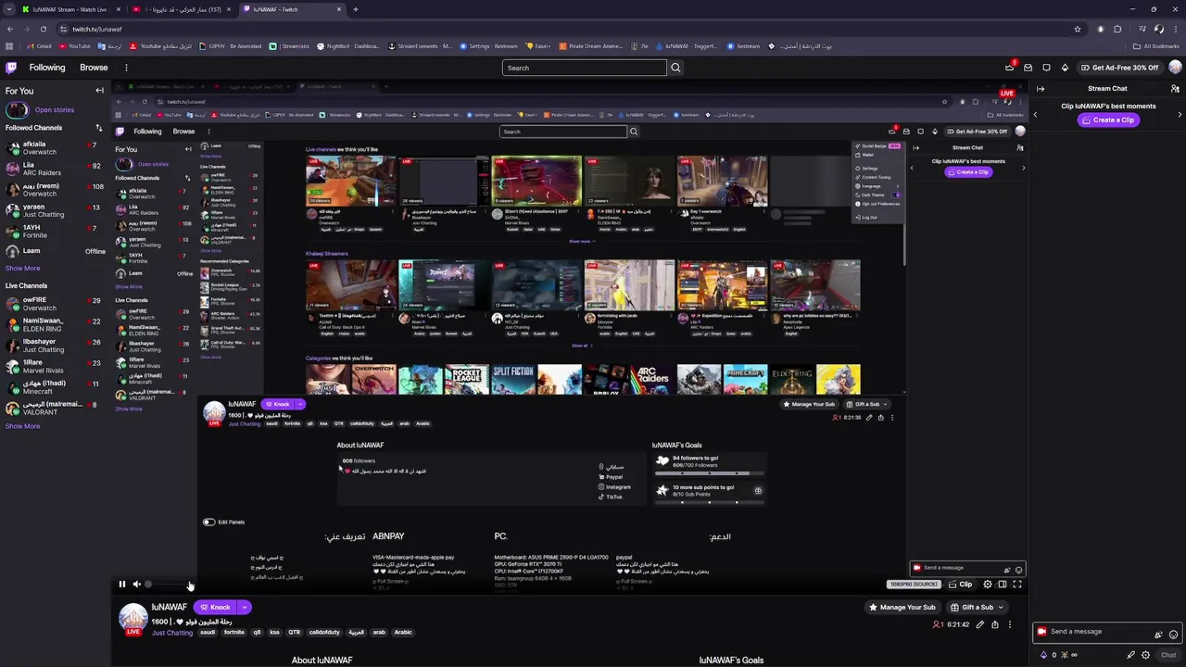Mute the player volume icon
Screen dimensions: 1186x667
pos(136,585)
